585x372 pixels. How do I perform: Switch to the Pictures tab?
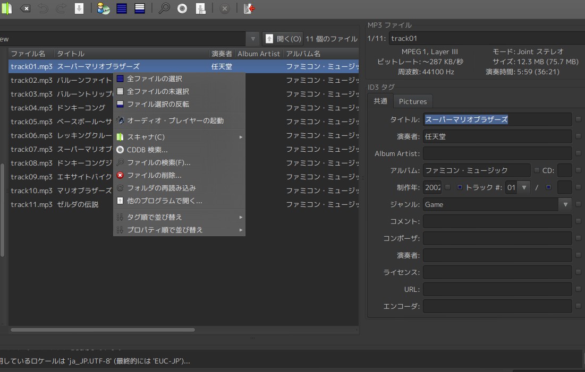click(x=413, y=101)
